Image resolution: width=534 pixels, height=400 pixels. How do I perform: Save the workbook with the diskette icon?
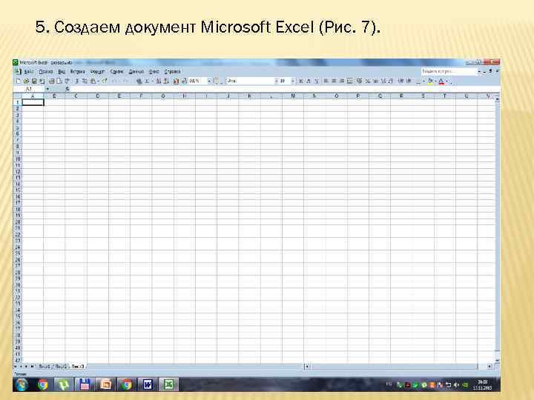pyautogui.click(x=34, y=81)
